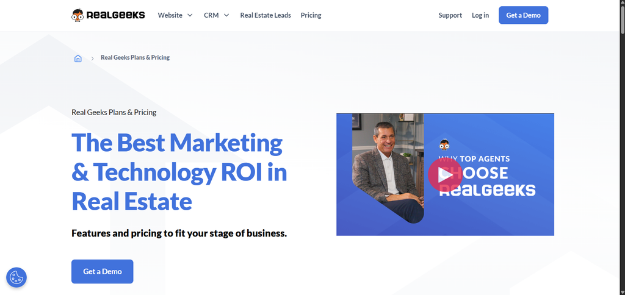
Task: Expand the CRM menu chevron
Action: point(226,15)
